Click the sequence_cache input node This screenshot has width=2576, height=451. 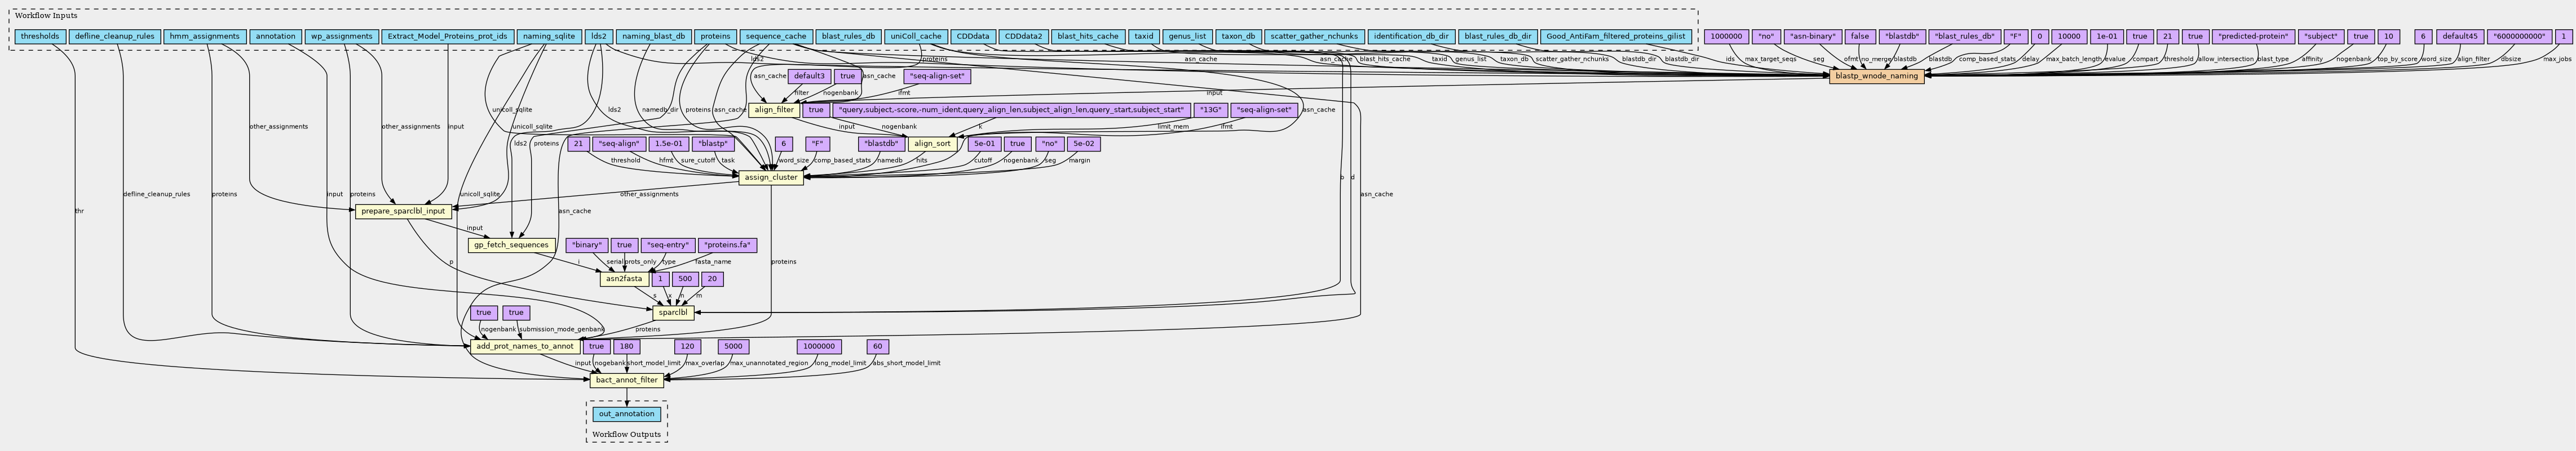[775, 37]
